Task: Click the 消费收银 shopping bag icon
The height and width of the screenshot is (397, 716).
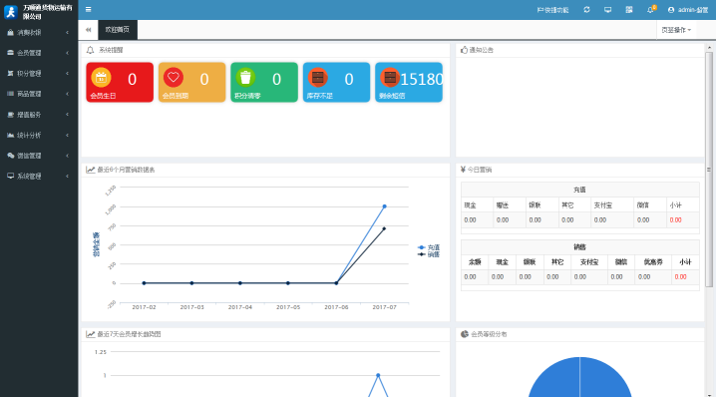Action: coord(11,33)
